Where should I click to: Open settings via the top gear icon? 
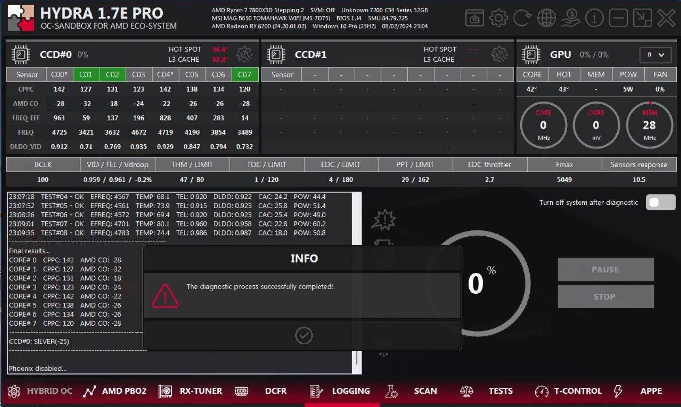(x=498, y=18)
